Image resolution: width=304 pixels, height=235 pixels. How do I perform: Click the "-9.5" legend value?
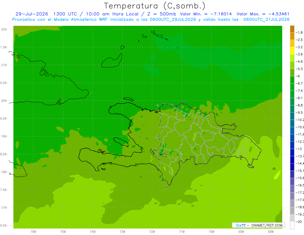point(299,113)
